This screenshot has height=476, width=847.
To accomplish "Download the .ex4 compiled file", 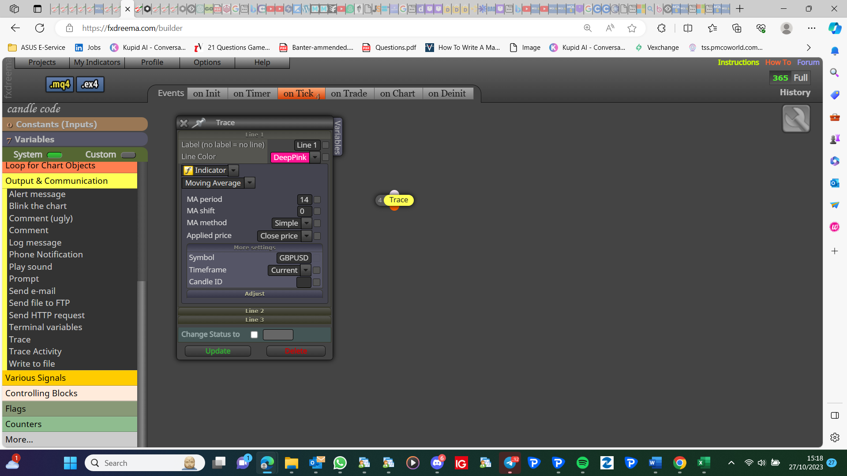I will coord(90,84).
